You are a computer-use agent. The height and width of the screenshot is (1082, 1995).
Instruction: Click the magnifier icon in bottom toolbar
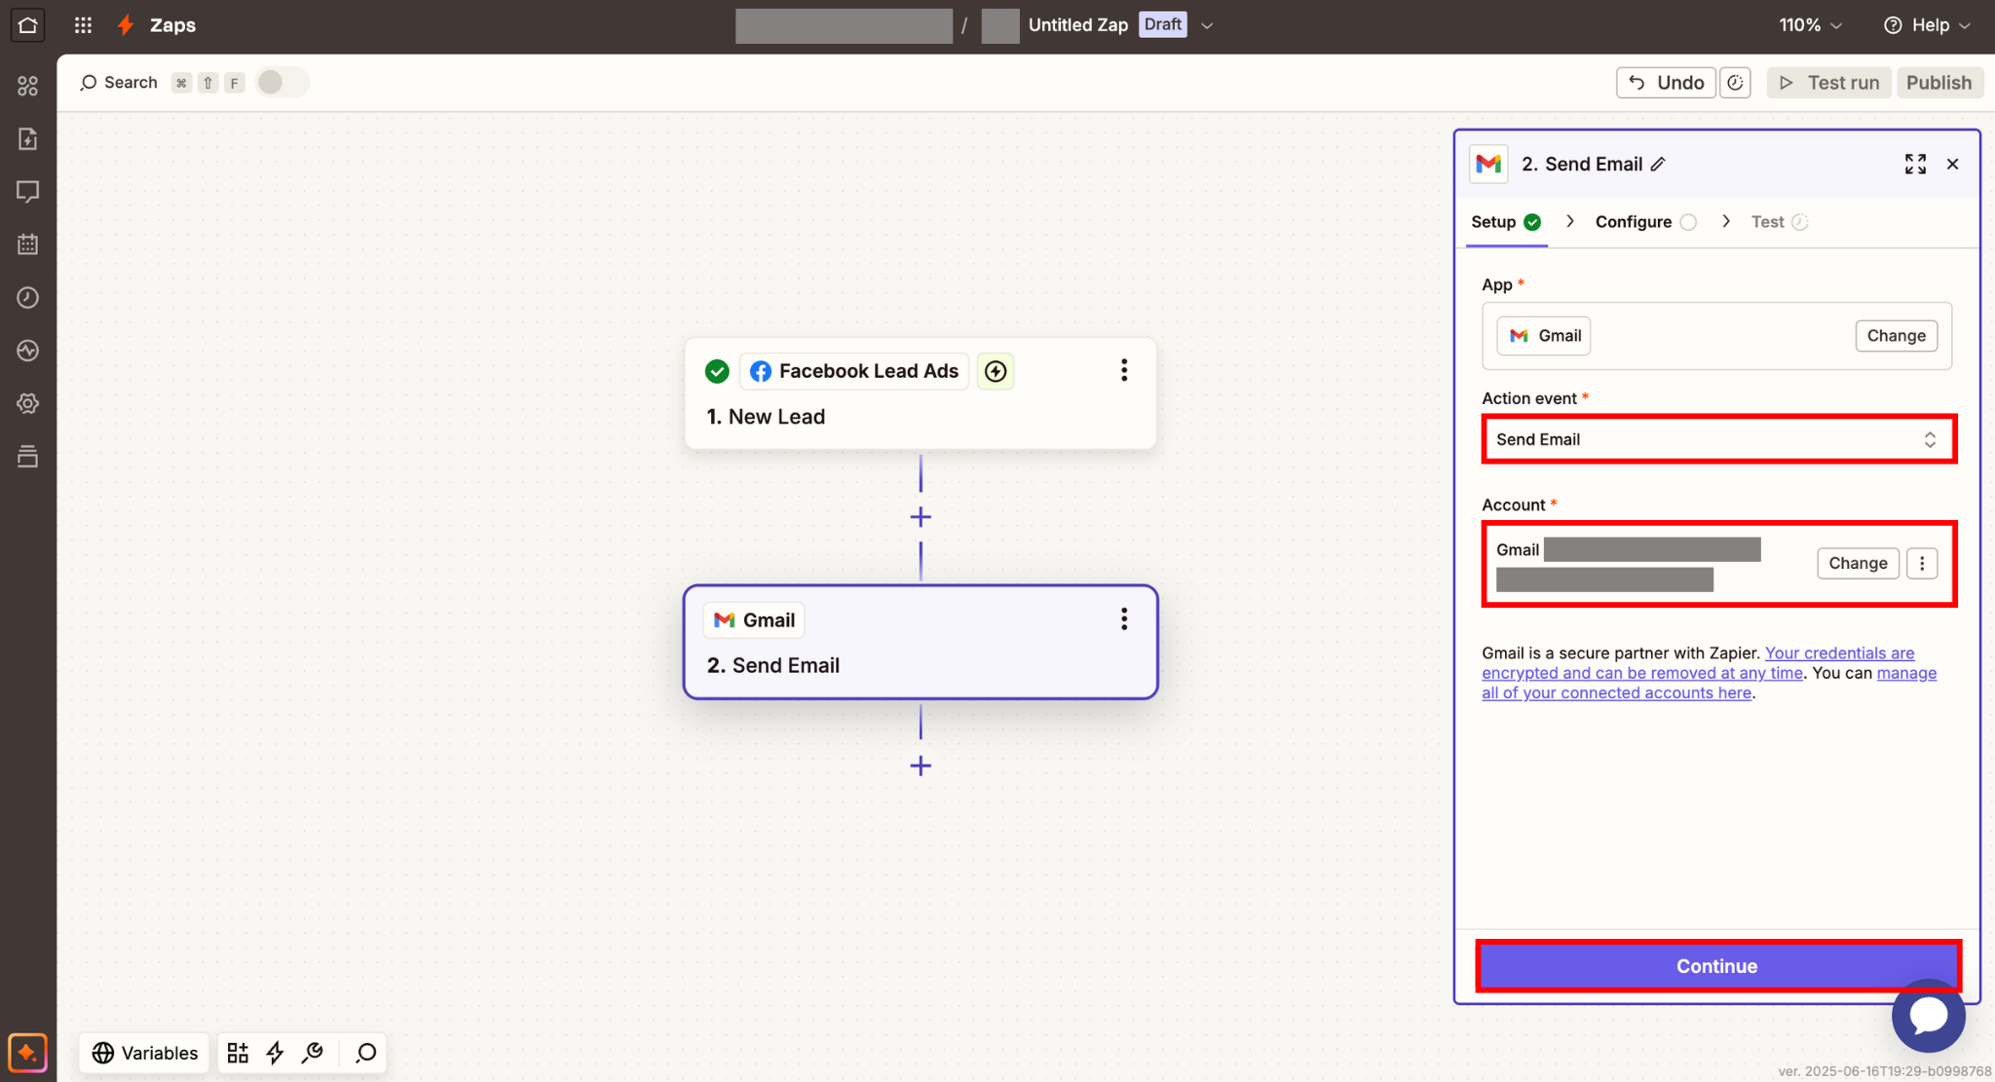click(365, 1053)
